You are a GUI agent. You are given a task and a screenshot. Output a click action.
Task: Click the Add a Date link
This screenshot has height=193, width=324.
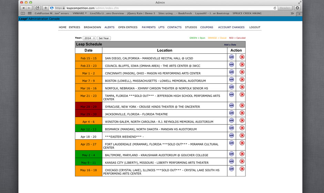230,45
